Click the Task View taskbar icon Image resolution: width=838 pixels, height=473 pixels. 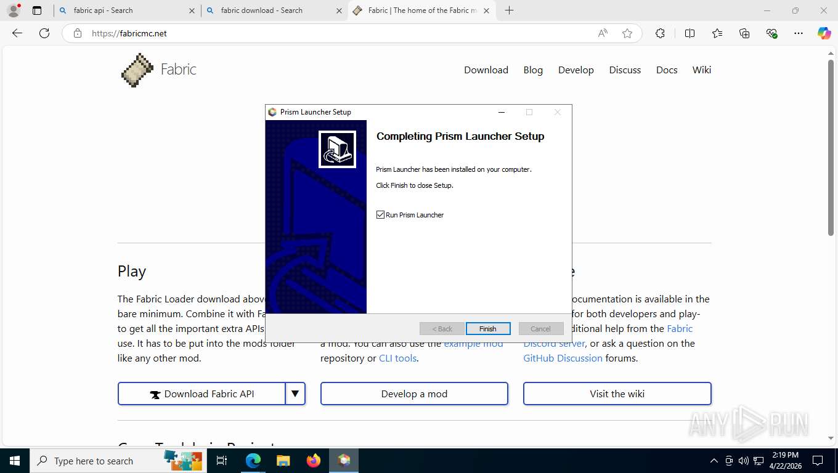[222, 461]
